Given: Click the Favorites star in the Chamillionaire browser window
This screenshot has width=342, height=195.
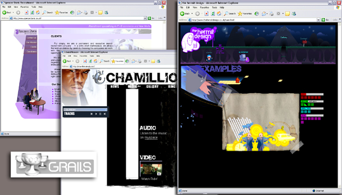Looking at the screenshot, I should pos(118,61).
